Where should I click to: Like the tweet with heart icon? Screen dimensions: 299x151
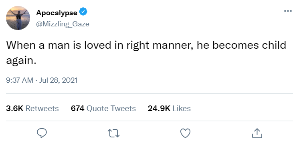point(185,133)
